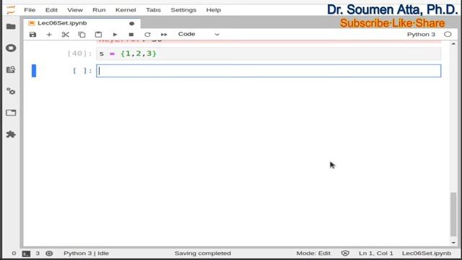462x260 pixels.
Task: Click the Python 3 | Idle status text
Action: click(86, 253)
